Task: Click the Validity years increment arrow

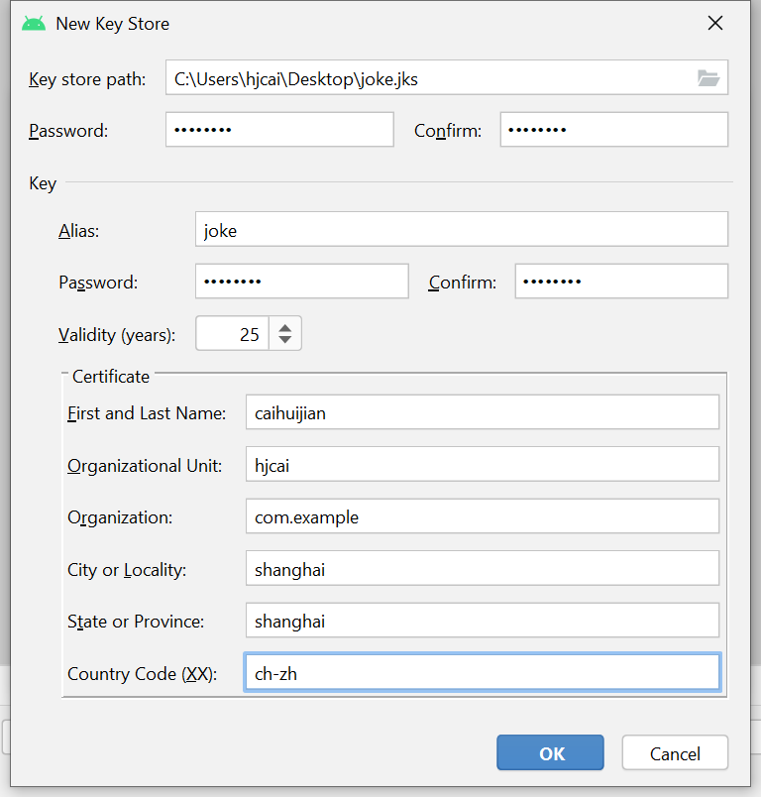Action: (284, 326)
